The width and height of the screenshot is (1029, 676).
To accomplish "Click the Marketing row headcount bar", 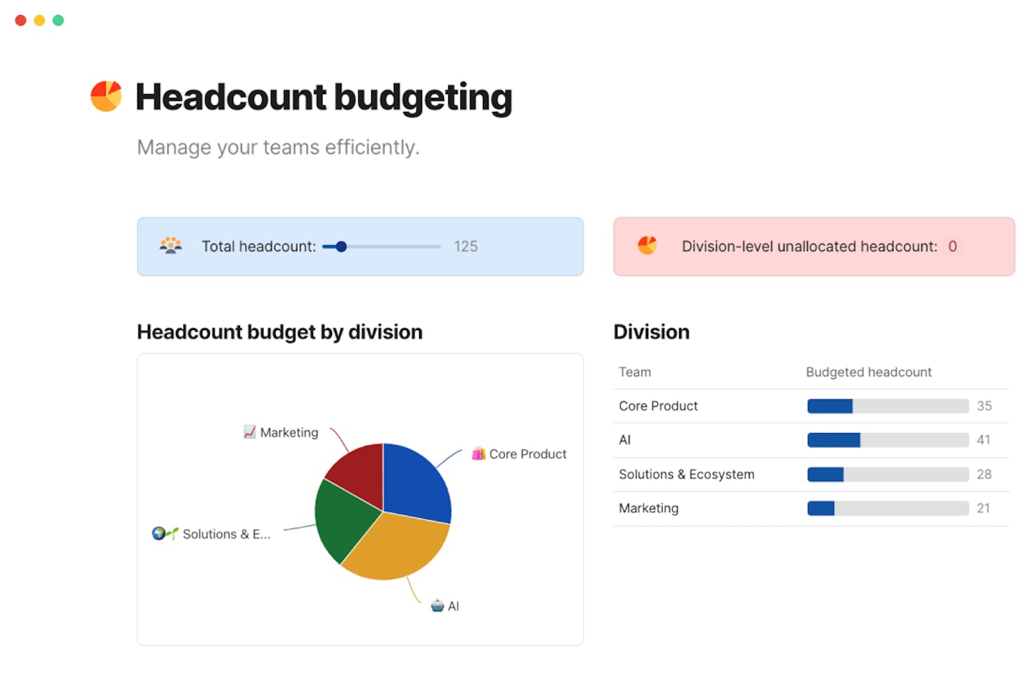I will [887, 509].
